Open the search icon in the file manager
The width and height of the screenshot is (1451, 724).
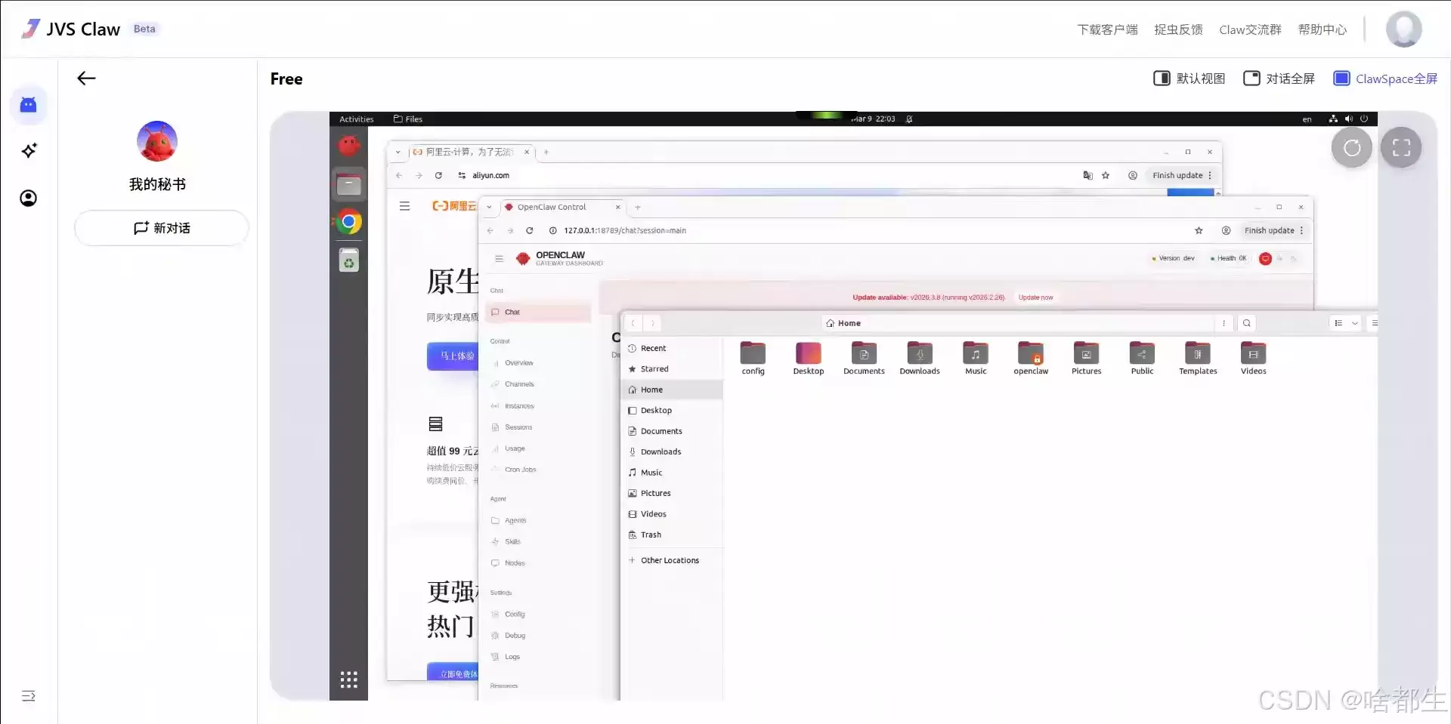1247,322
